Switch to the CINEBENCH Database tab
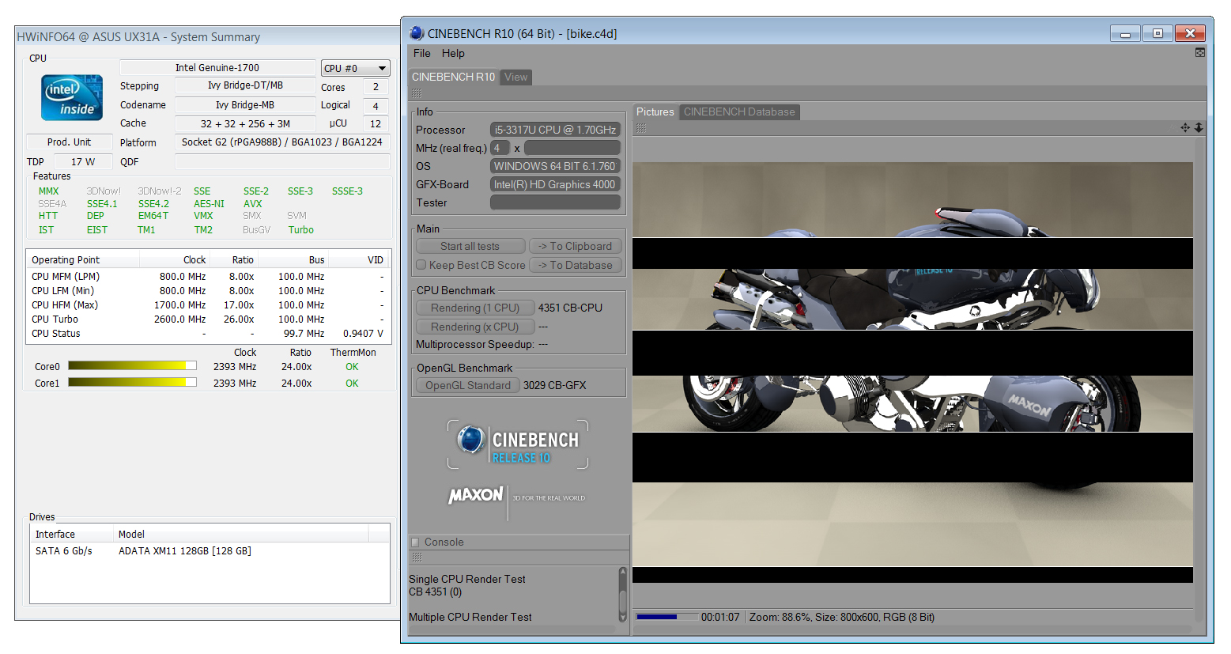1231x654 pixels. (x=738, y=112)
